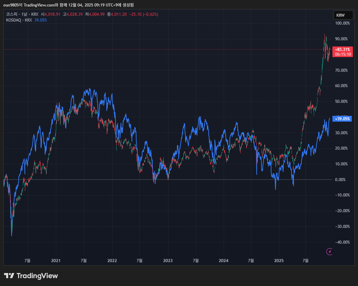
Task: Click the purple lightning bolt replay icon
Action: coord(329,252)
